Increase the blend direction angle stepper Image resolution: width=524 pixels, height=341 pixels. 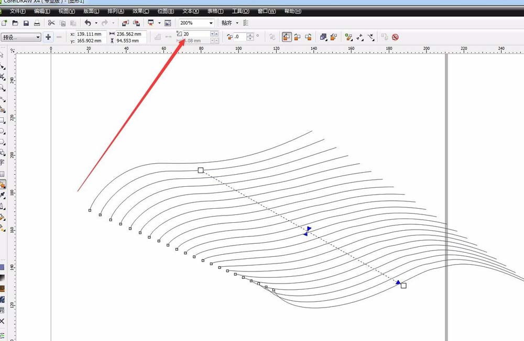250,35
